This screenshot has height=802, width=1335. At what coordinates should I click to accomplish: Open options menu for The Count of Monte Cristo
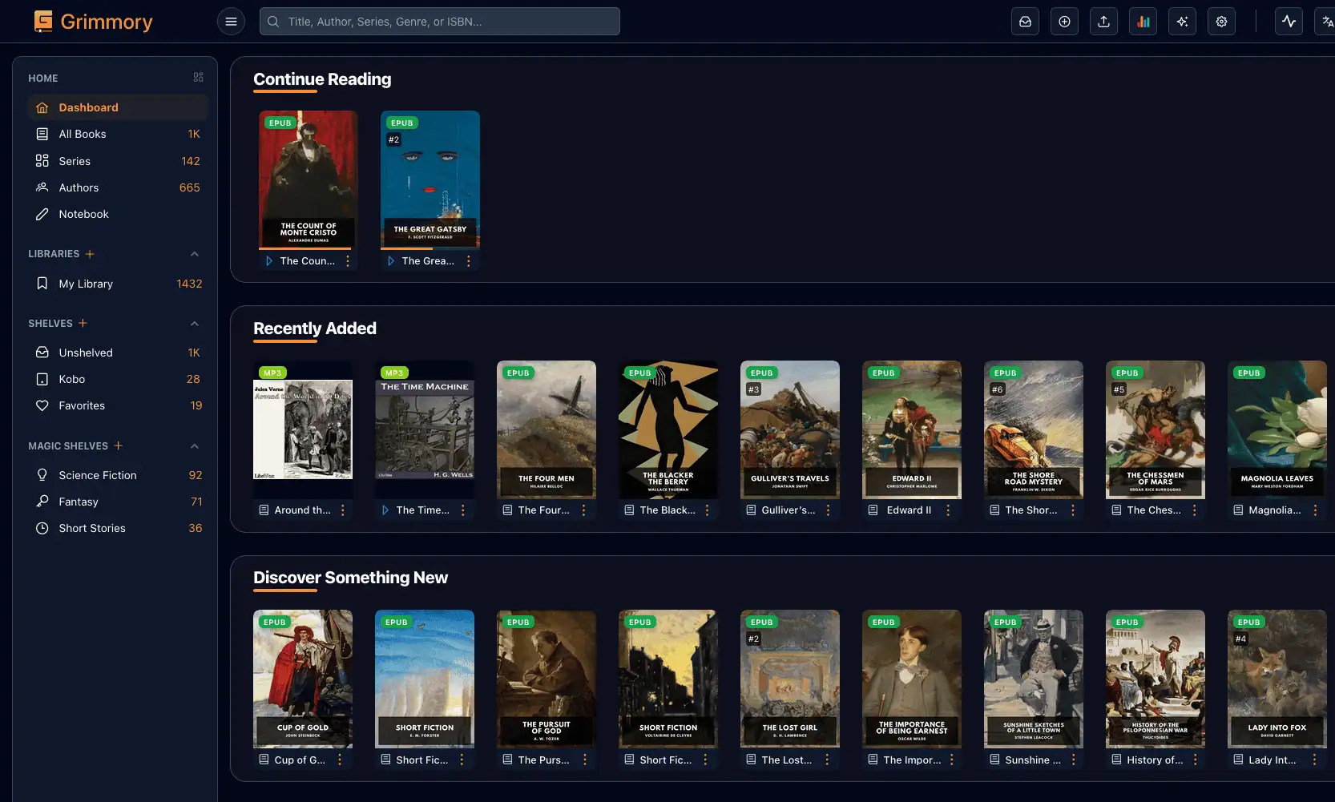[348, 261]
